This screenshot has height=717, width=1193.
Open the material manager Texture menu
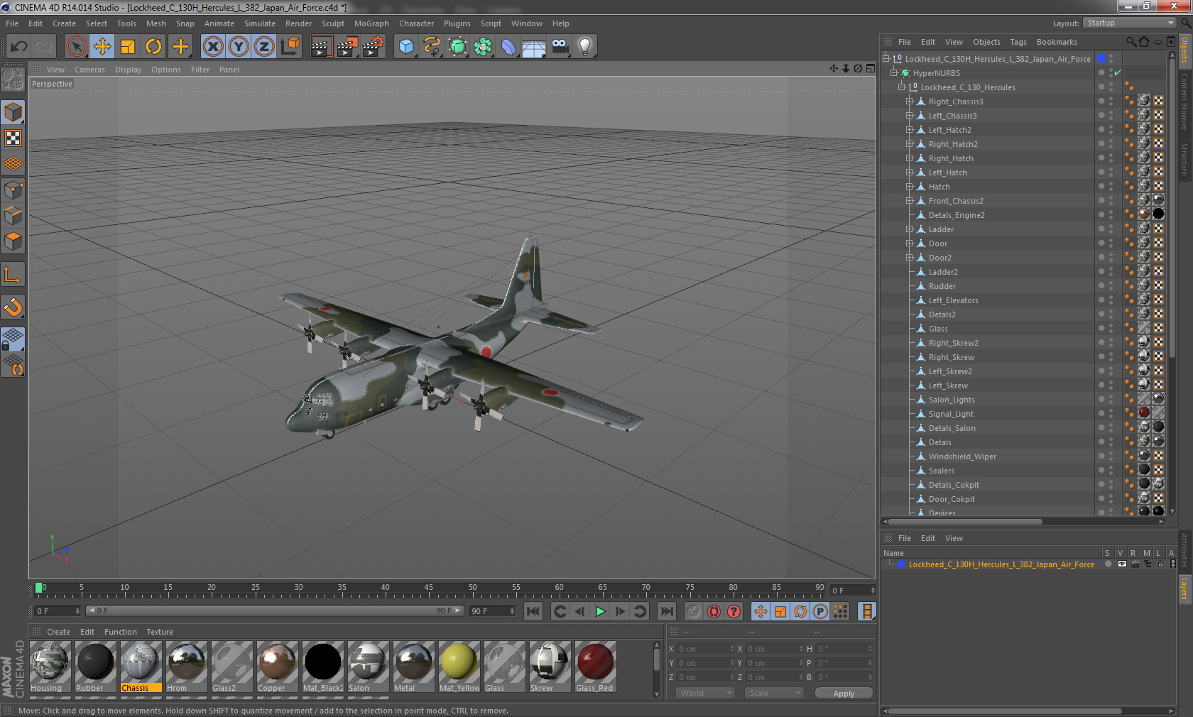[x=160, y=632]
